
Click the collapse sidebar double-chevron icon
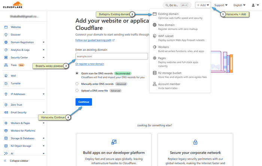tap(5, 161)
